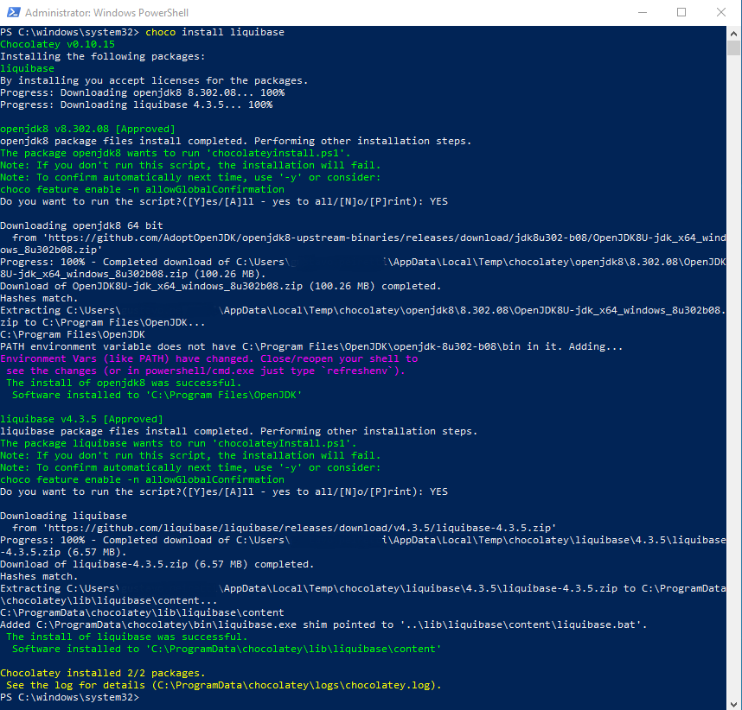
Task: Place cursor at the empty PowerShell prompt
Action: (x=147, y=696)
